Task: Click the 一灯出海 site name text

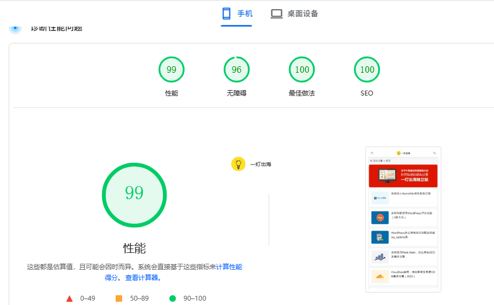Action: [x=261, y=164]
